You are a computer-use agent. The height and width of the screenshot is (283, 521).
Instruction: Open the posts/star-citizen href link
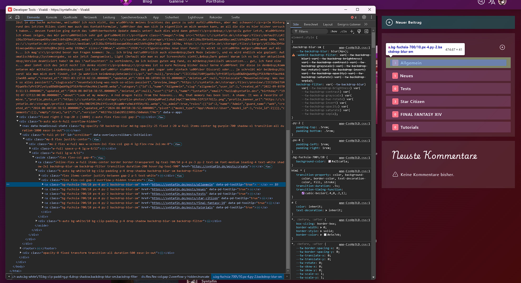click(185, 198)
